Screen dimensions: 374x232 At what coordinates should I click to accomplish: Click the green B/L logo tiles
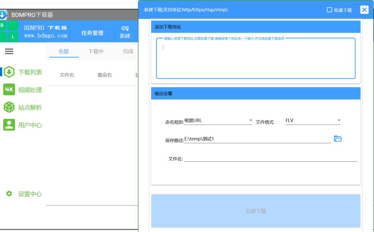9,31
